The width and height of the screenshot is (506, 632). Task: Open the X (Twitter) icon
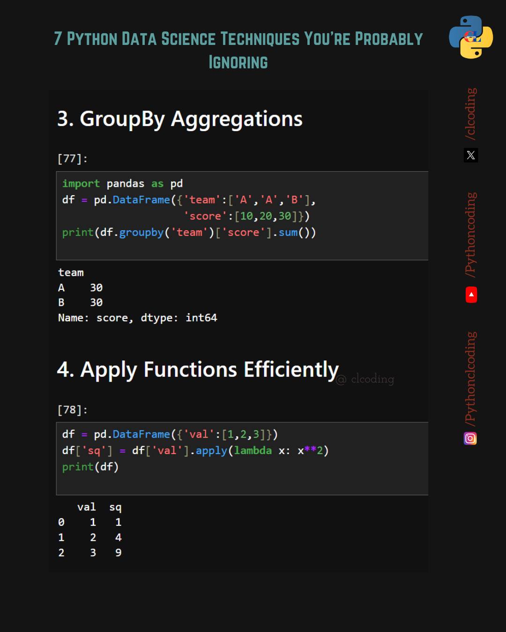click(x=471, y=155)
